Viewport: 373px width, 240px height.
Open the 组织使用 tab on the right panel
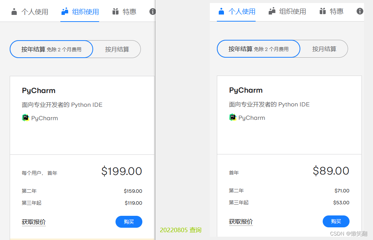(292, 11)
